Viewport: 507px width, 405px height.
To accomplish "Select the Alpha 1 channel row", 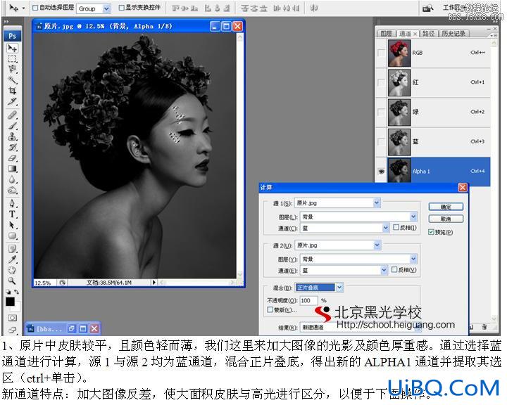I will pyautogui.click(x=434, y=171).
